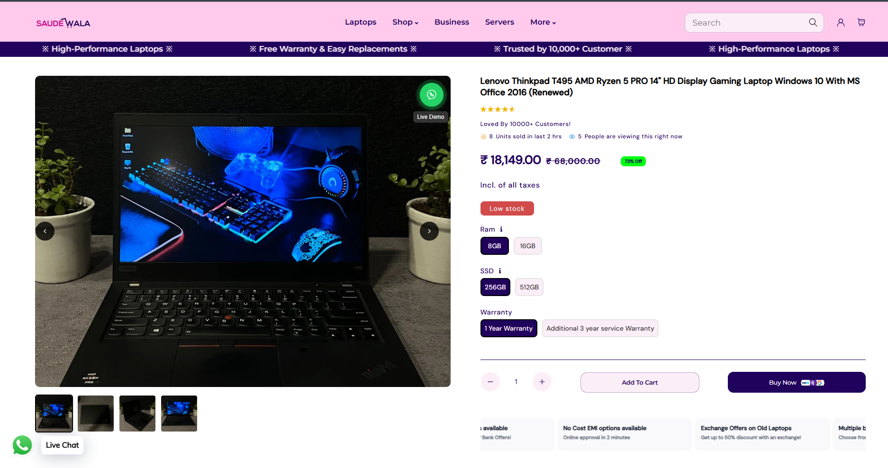
Task: Select the 512GB SSD option
Action: coord(529,287)
